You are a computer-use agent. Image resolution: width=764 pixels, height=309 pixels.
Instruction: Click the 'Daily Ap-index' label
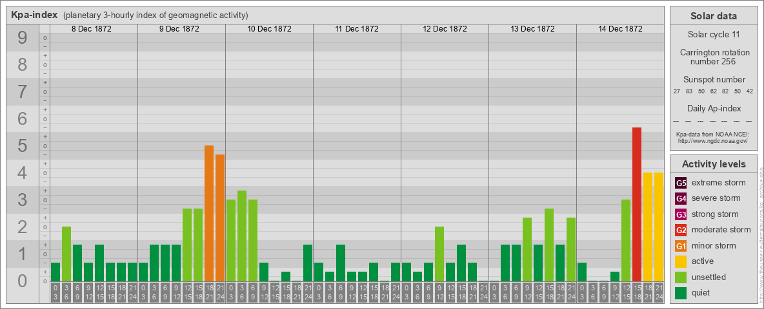tap(714, 108)
